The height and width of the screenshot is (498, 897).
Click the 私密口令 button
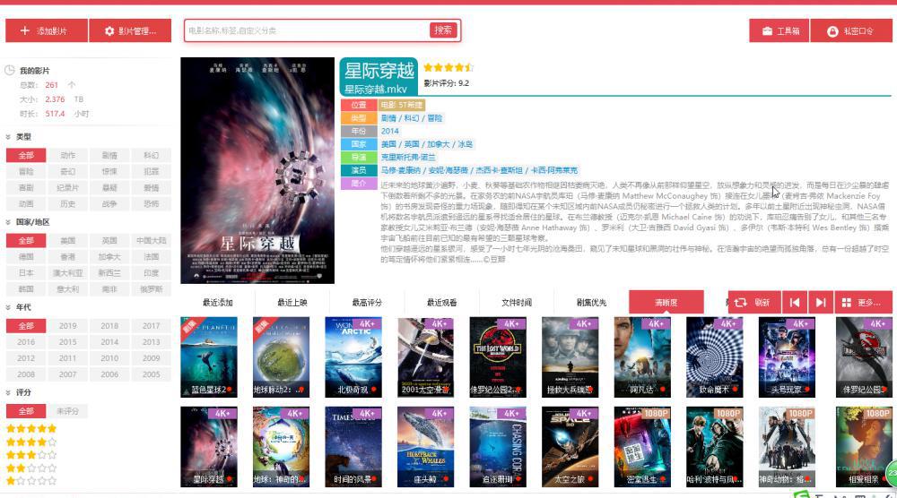point(851,30)
